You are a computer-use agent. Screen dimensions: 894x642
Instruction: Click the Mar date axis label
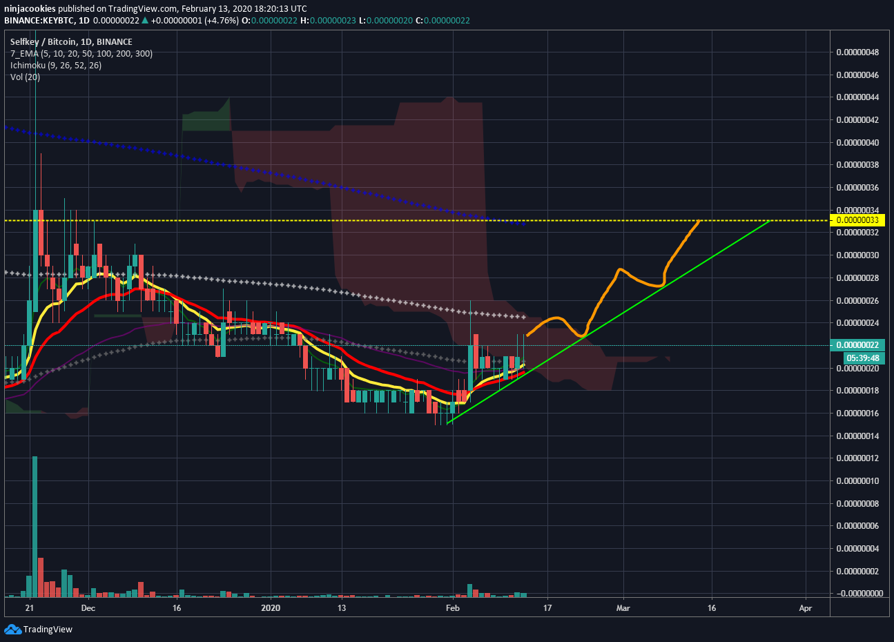click(x=623, y=608)
